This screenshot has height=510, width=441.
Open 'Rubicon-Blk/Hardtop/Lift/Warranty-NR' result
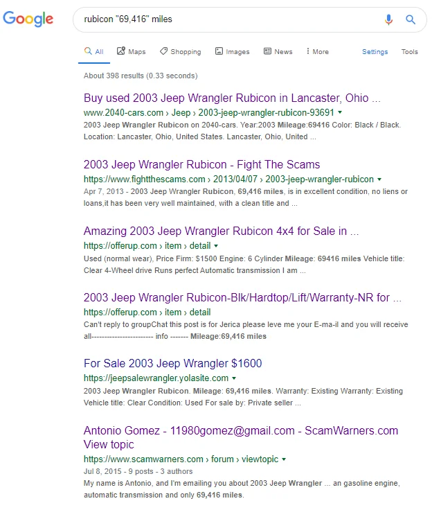pyautogui.click(x=242, y=297)
